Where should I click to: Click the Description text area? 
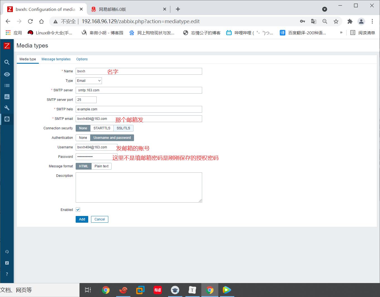(x=139, y=187)
